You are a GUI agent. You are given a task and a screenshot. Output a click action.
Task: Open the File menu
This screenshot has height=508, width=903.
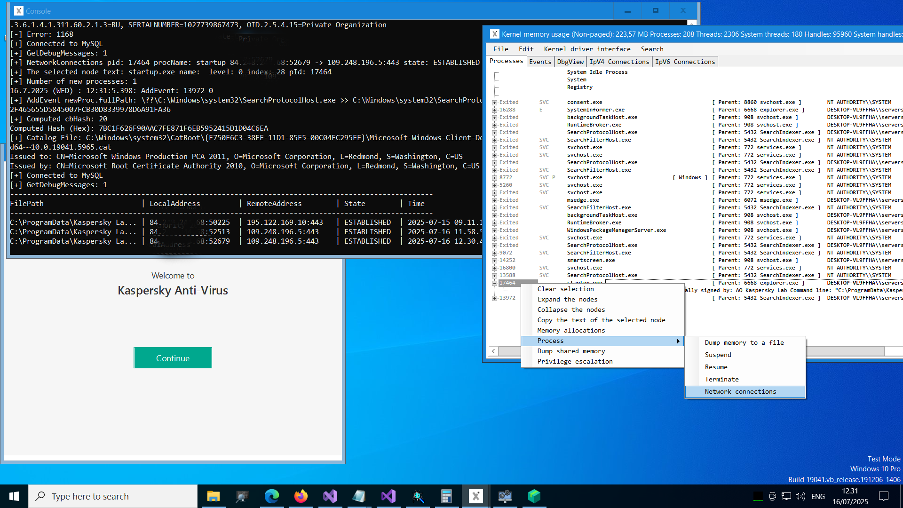click(x=500, y=49)
